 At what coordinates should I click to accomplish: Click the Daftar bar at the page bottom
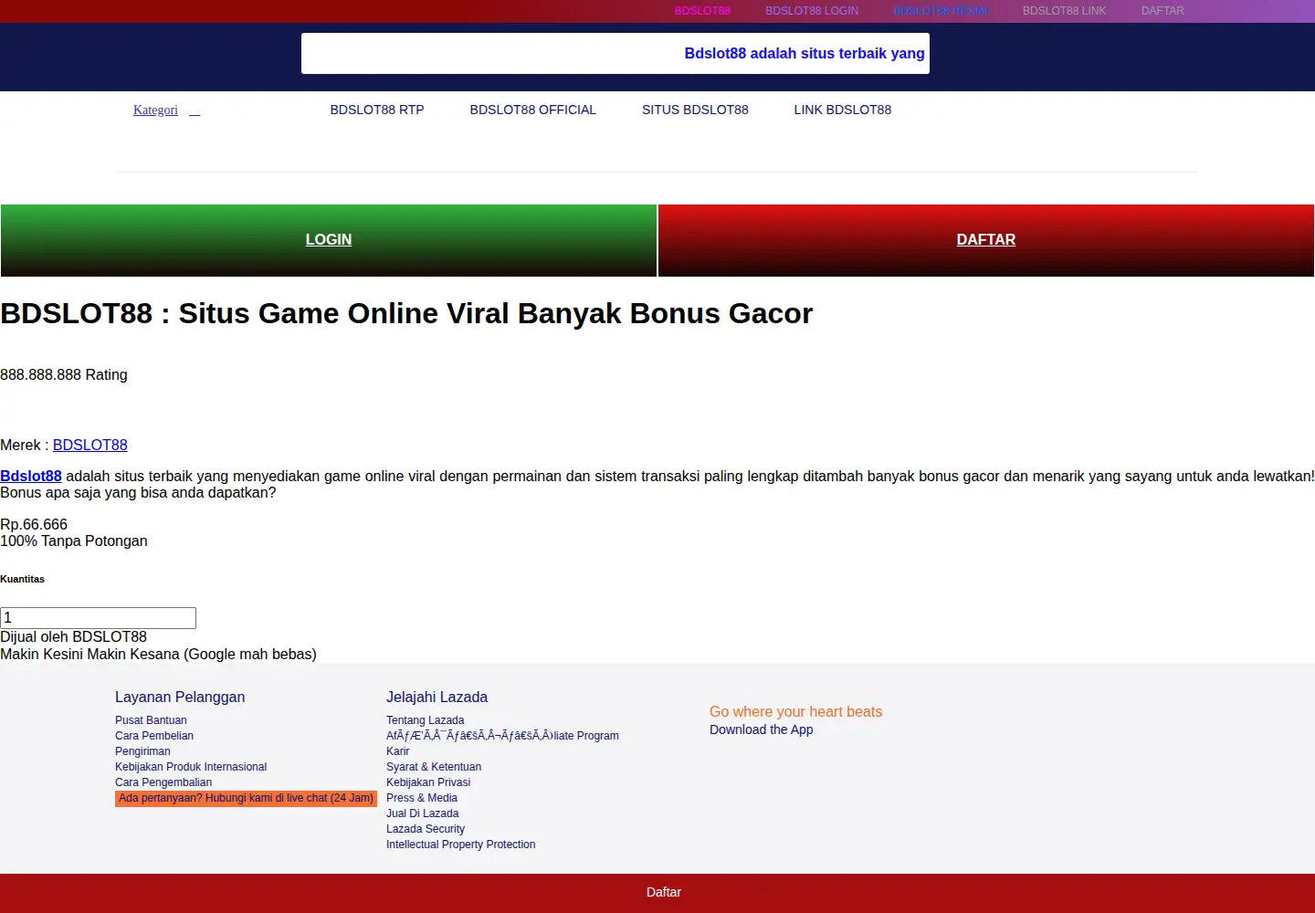tap(657, 893)
